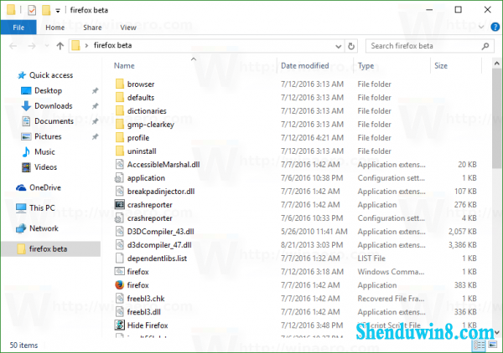Sort by the Size column header
The image size is (503, 353).
coord(441,65)
